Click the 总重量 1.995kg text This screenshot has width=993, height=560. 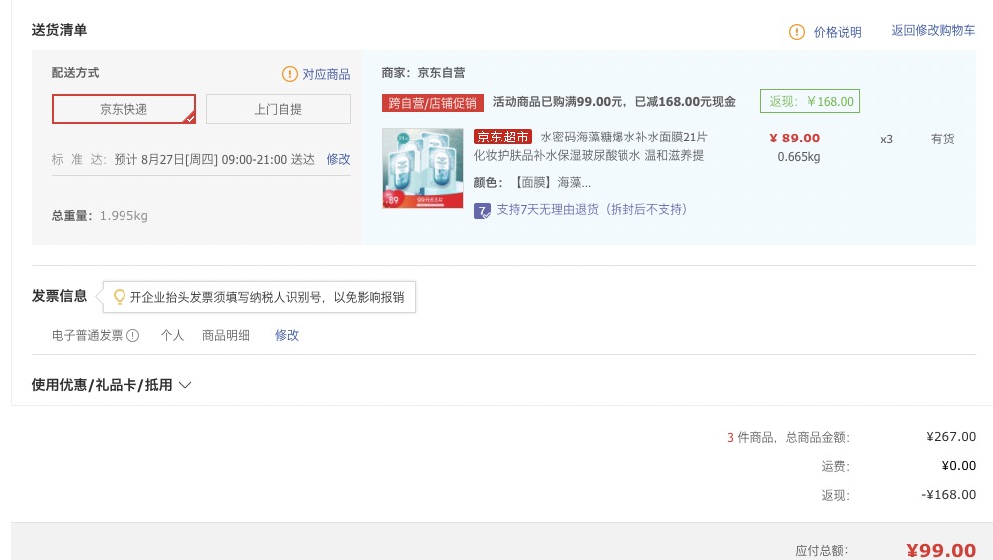[100, 216]
